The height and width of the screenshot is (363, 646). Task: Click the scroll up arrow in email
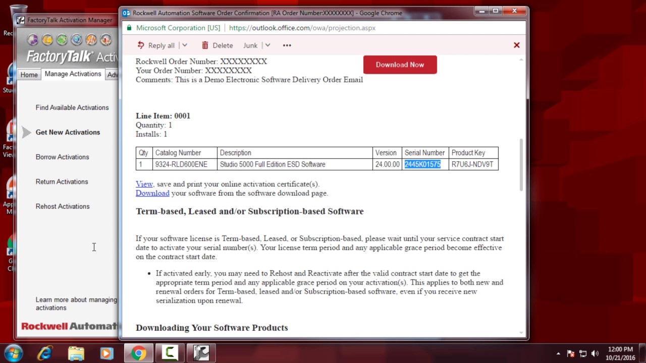(x=521, y=59)
